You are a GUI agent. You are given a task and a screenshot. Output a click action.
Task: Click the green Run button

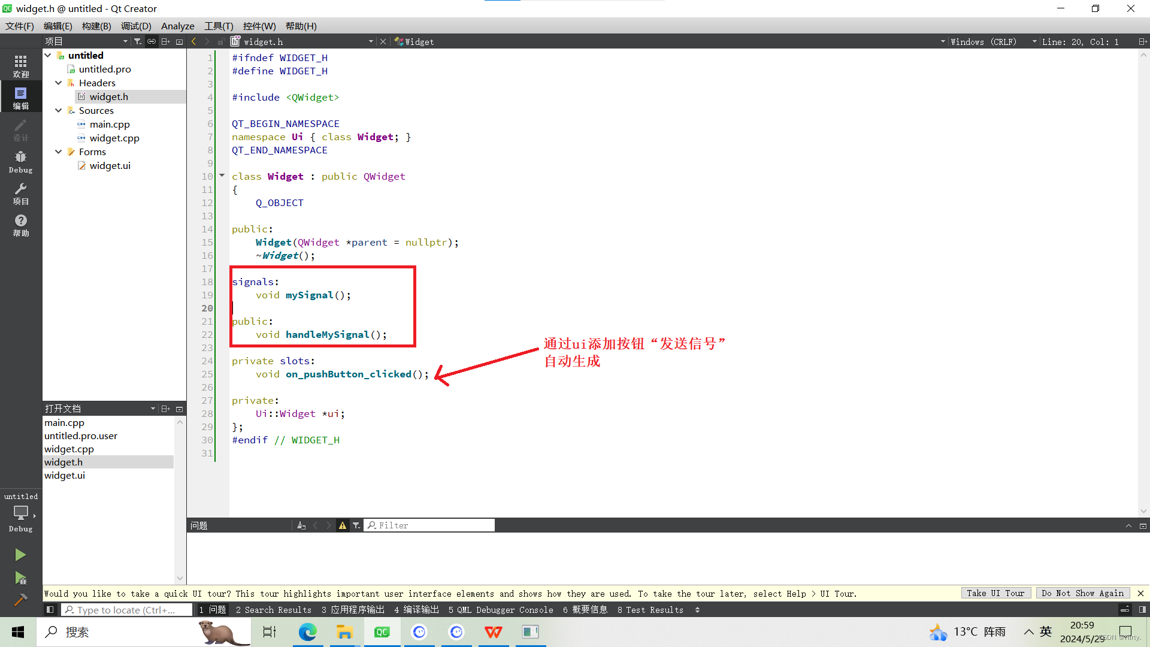pos(20,555)
